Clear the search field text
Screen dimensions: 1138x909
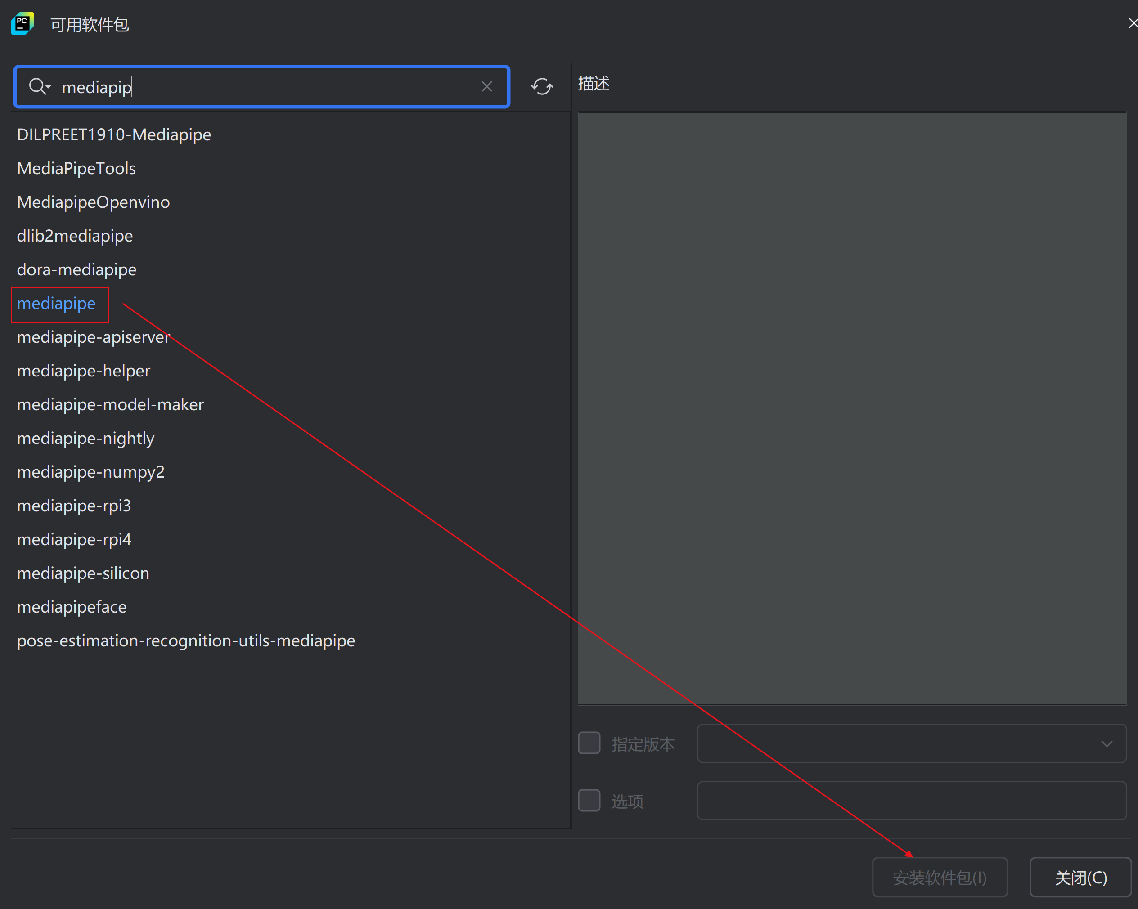(486, 86)
